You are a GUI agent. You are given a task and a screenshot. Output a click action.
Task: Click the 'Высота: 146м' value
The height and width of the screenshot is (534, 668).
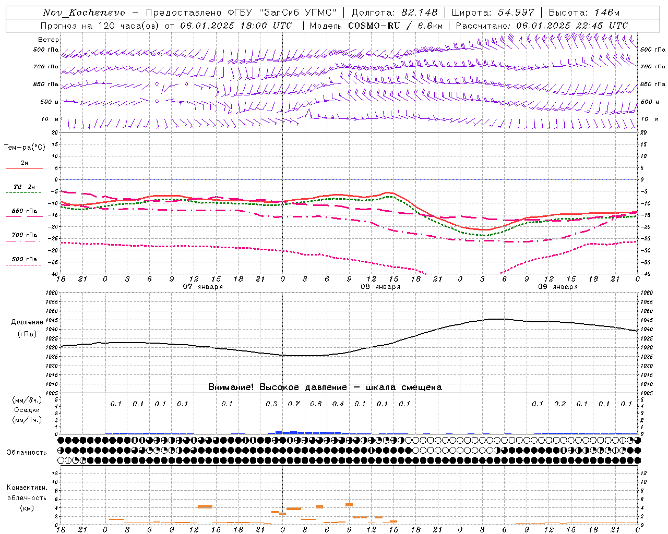point(584,13)
